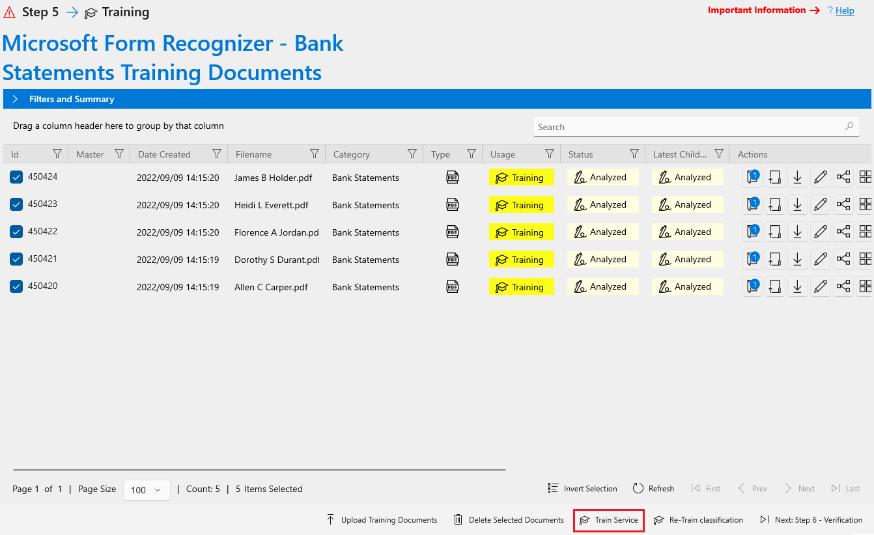This screenshot has width=874, height=535.
Task: Click the question mark help icon
Action: [x=830, y=10]
